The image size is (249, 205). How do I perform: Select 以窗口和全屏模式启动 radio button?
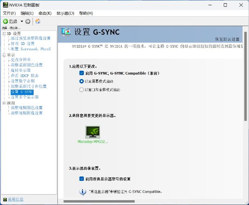point(82,90)
